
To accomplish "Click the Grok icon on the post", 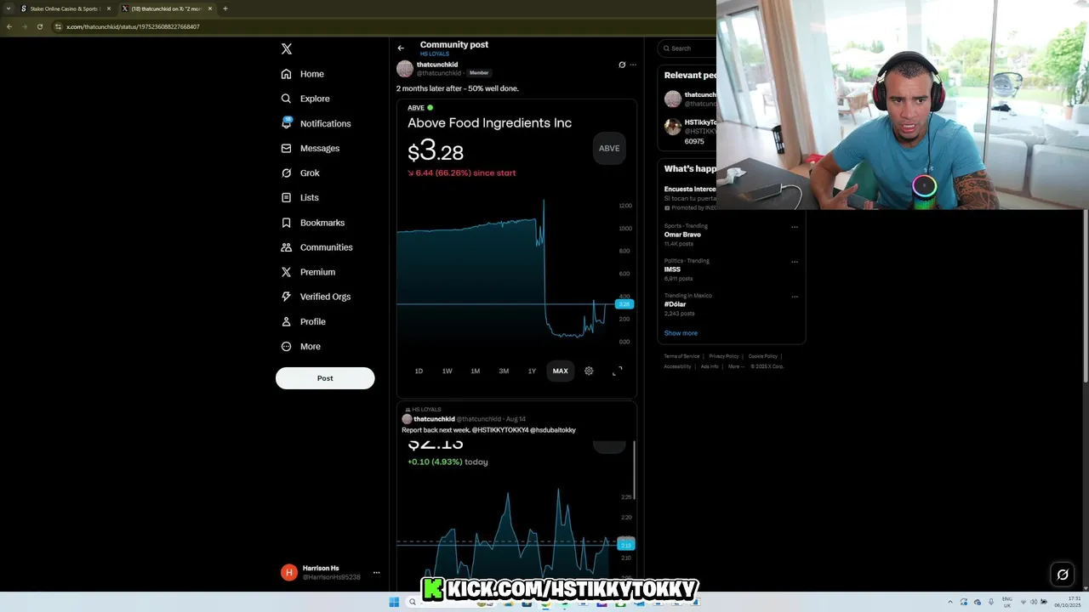I will [622, 65].
